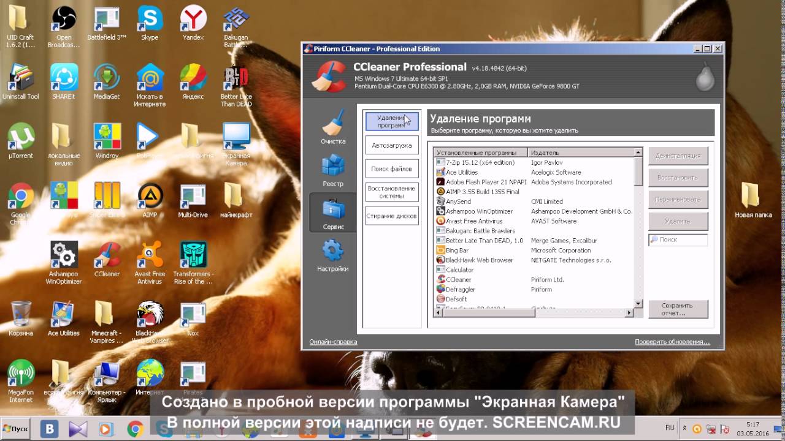This screenshot has height=441, width=785.
Task: Open the Google Chrome desktop shortcut
Action: [21, 203]
